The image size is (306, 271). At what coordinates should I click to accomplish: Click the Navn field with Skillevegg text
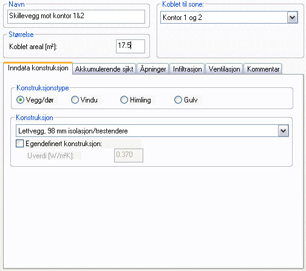pyautogui.click(x=76, y=16)
